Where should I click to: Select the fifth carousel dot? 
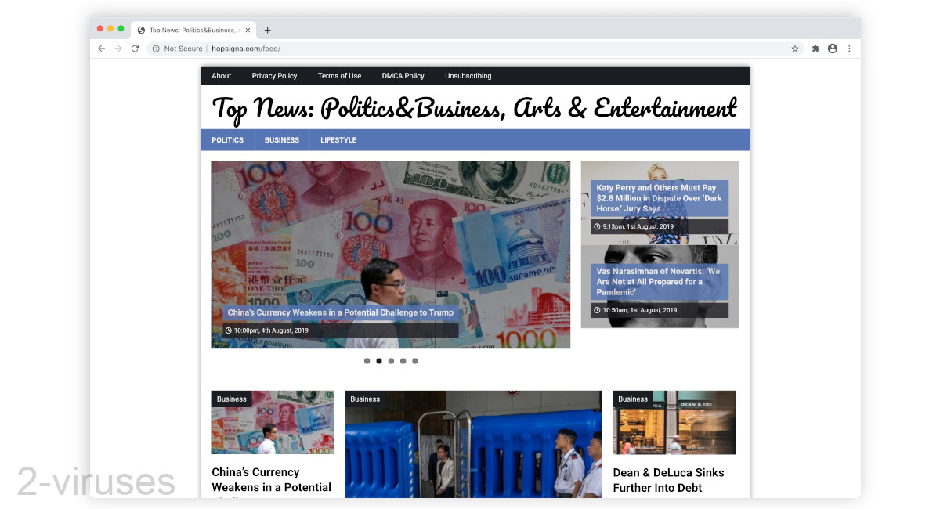414,361
